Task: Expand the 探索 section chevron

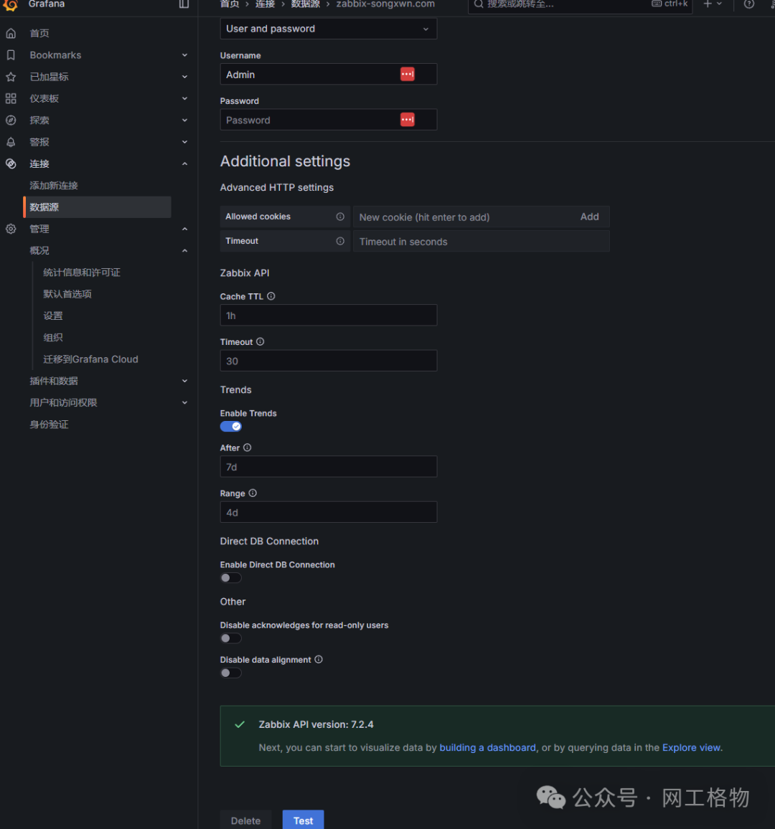Action: 184,120
